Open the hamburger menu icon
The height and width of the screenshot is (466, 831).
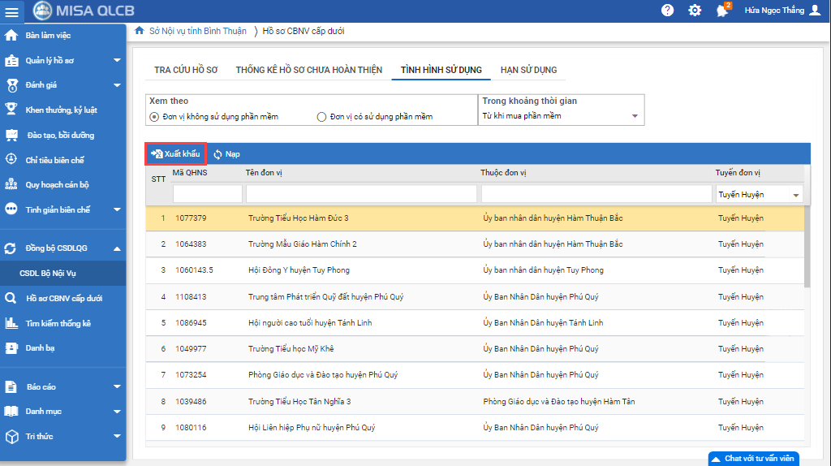coord(11,11)
